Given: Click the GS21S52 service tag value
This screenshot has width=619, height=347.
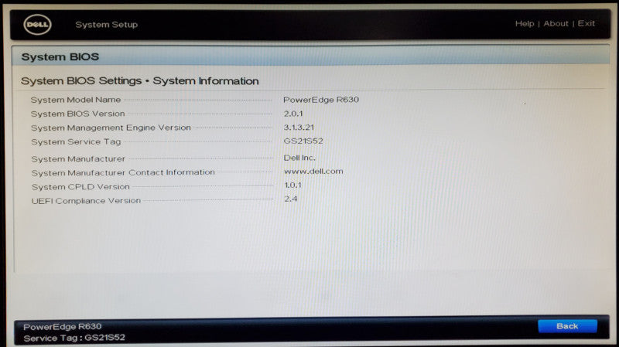Looking at the screenshot, I should coord(303,141).
